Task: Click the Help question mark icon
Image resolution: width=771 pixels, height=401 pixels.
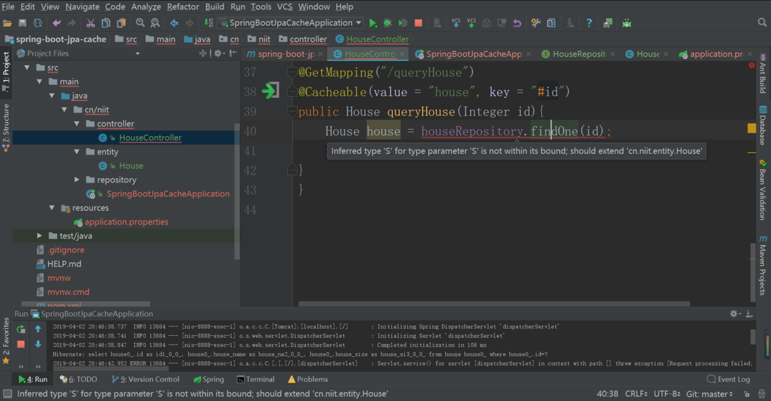Action: (x=589, y=23)
